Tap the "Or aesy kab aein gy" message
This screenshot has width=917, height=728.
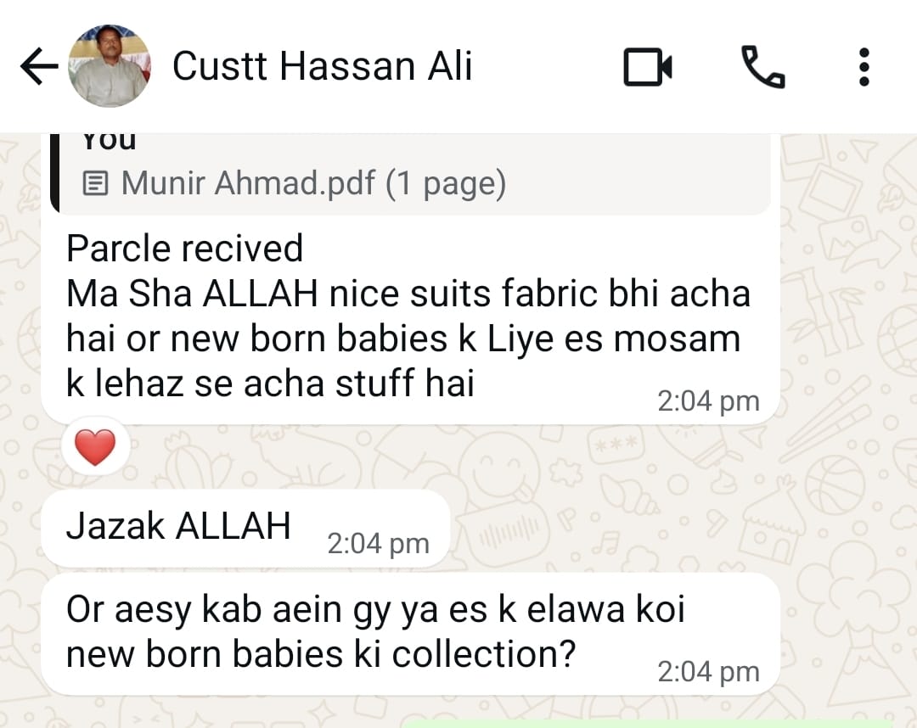click(x=375, y=610)
